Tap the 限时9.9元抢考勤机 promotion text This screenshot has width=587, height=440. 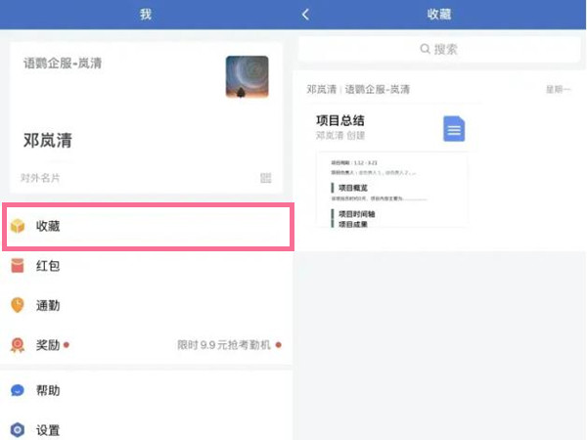pyautogui.click(x=223, y=344)
